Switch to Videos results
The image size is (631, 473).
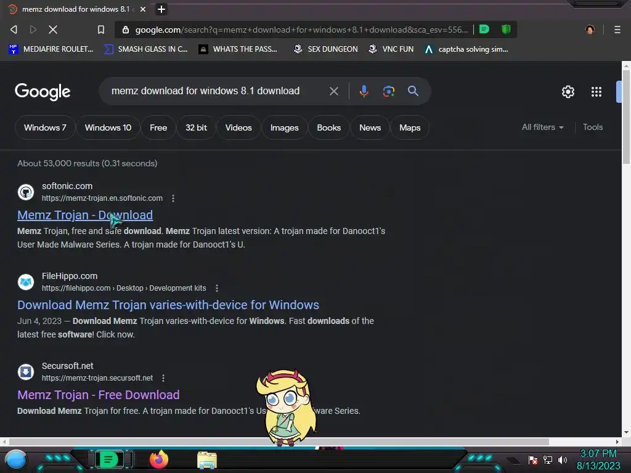point(238,127)
